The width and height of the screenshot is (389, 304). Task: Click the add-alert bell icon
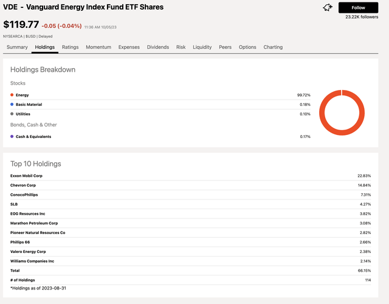(328, 7)
